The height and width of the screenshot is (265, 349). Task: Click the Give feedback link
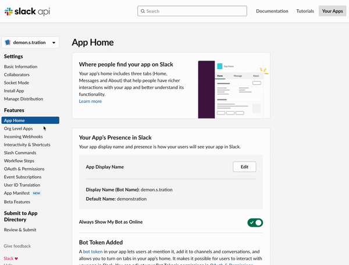(x=17, y=246)
